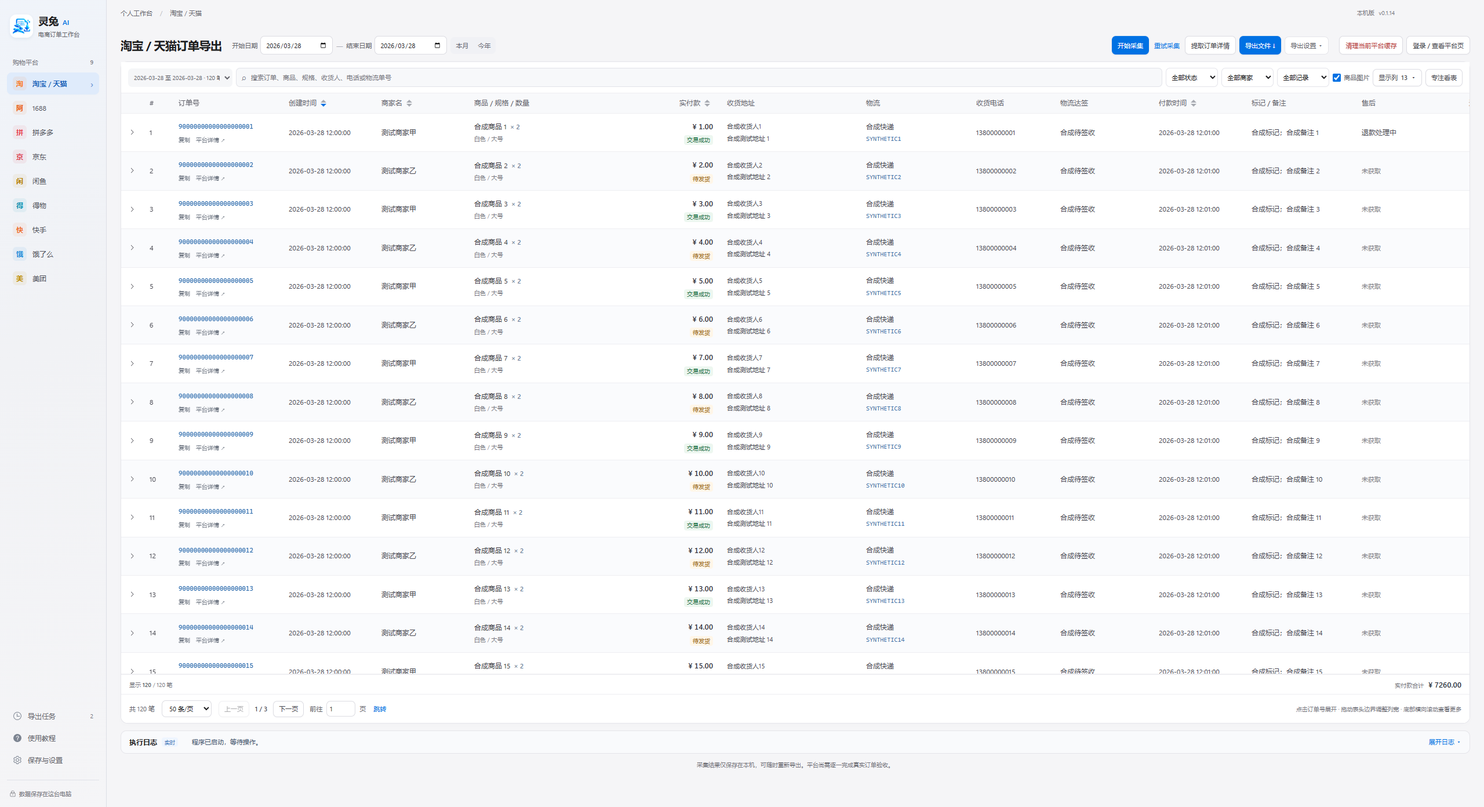Select the 快手 platform icon
This screenshot has width=1484, height=807.
20,230
